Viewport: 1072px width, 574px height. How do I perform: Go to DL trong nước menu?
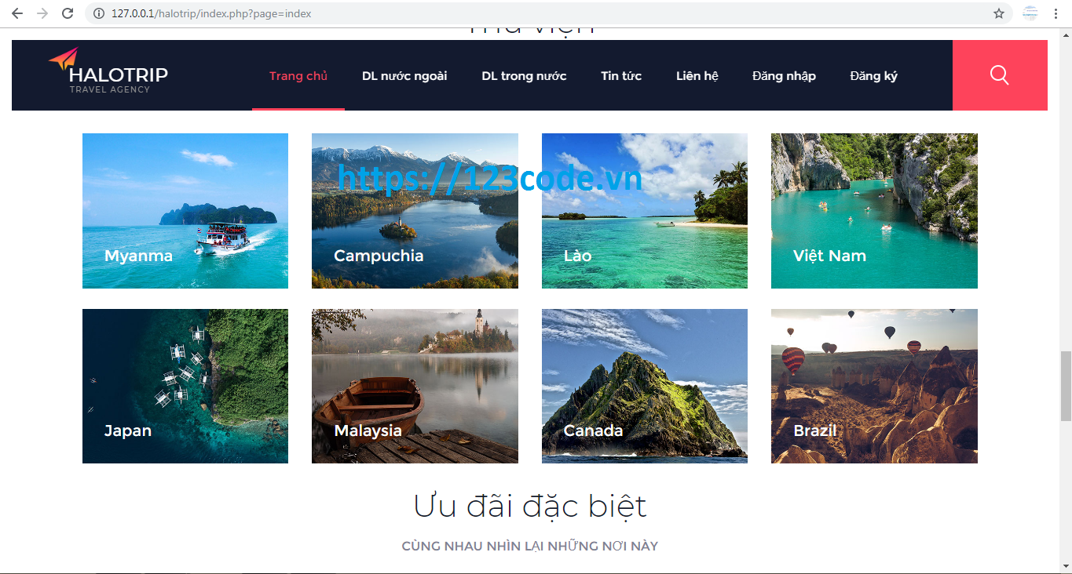524,76
